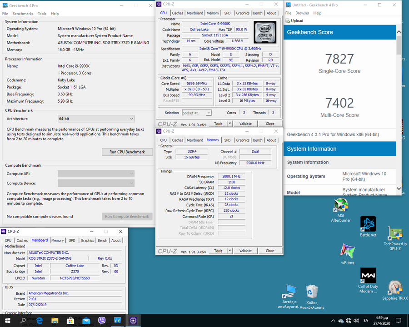Click Validate in Memory CPU-Z window
The width and height of the screenshot is (409, 327).
245,251
